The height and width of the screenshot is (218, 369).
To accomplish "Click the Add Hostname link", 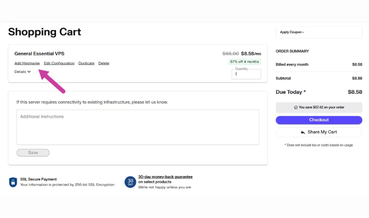I will click(x=27, y=63).
